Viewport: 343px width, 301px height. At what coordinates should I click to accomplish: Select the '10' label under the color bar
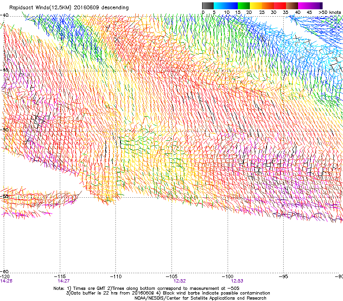pyautogui.click(x=227, y=13)
